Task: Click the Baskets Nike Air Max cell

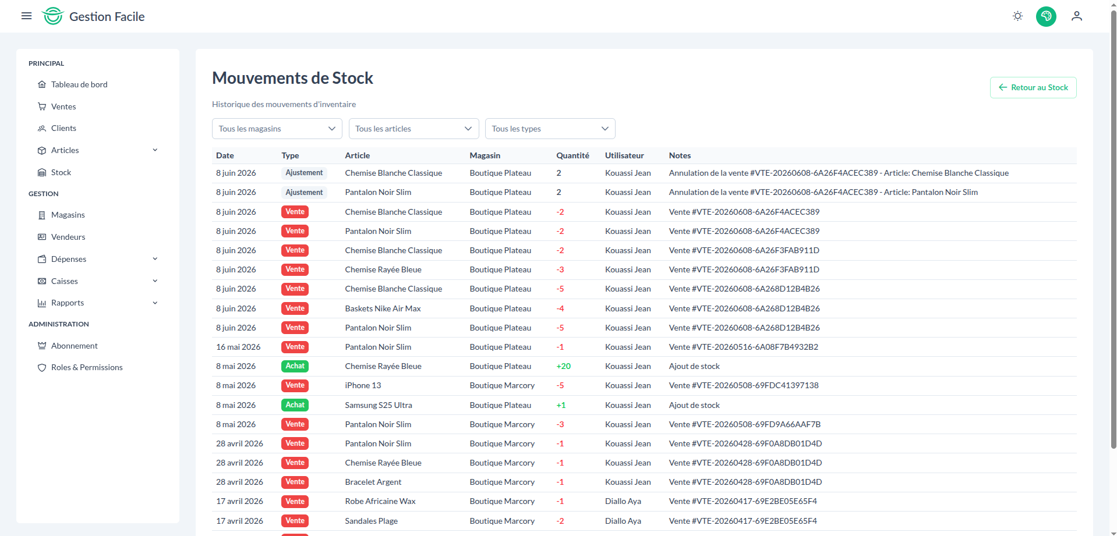Action: 383,308
